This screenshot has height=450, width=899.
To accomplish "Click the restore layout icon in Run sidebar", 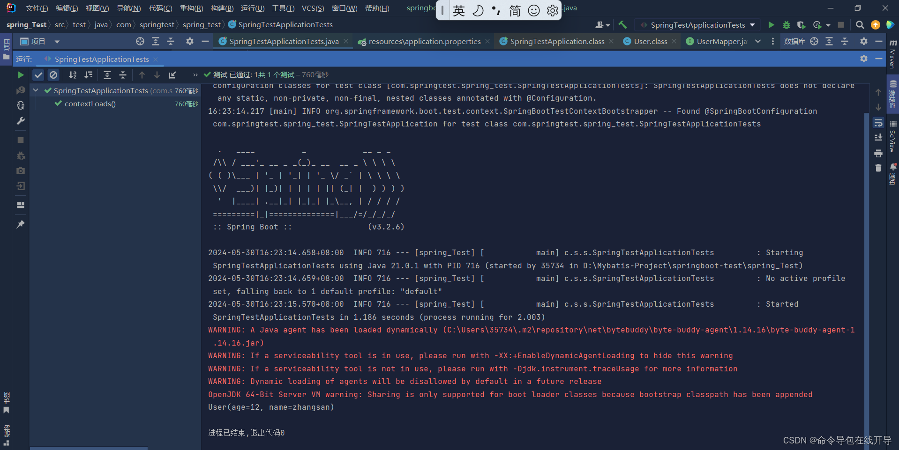I will pyautogui.click(x=21, y=205).
